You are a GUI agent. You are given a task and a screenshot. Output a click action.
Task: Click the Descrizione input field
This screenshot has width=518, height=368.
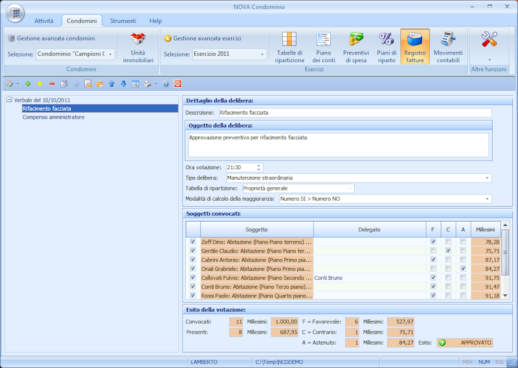pos(355,113)
